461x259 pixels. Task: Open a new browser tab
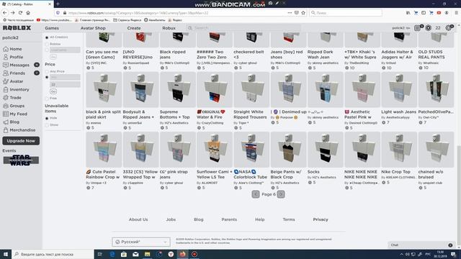pyautogui.click(x=58, y=4)
